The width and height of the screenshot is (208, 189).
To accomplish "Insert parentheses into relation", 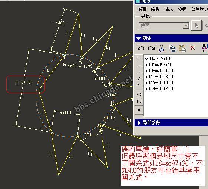I will coord(139,94).
